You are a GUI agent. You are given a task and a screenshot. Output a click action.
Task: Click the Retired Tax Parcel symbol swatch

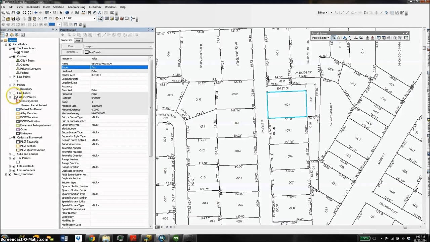pyautogui.click(x=18, y=109)
